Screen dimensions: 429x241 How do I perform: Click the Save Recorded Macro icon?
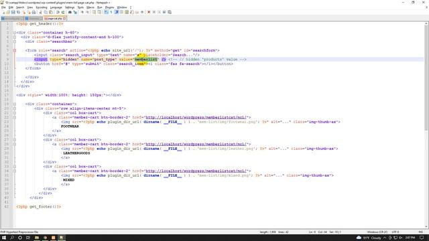(x=170, y=12)
